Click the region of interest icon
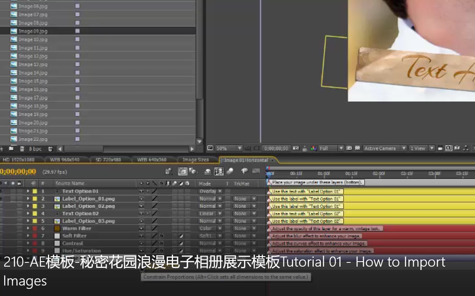Viewport: 475px width, 296px height. (x=349, y=148)
